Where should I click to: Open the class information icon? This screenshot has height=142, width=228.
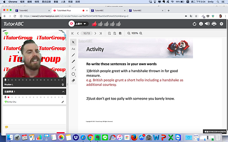tap(201, 24)
